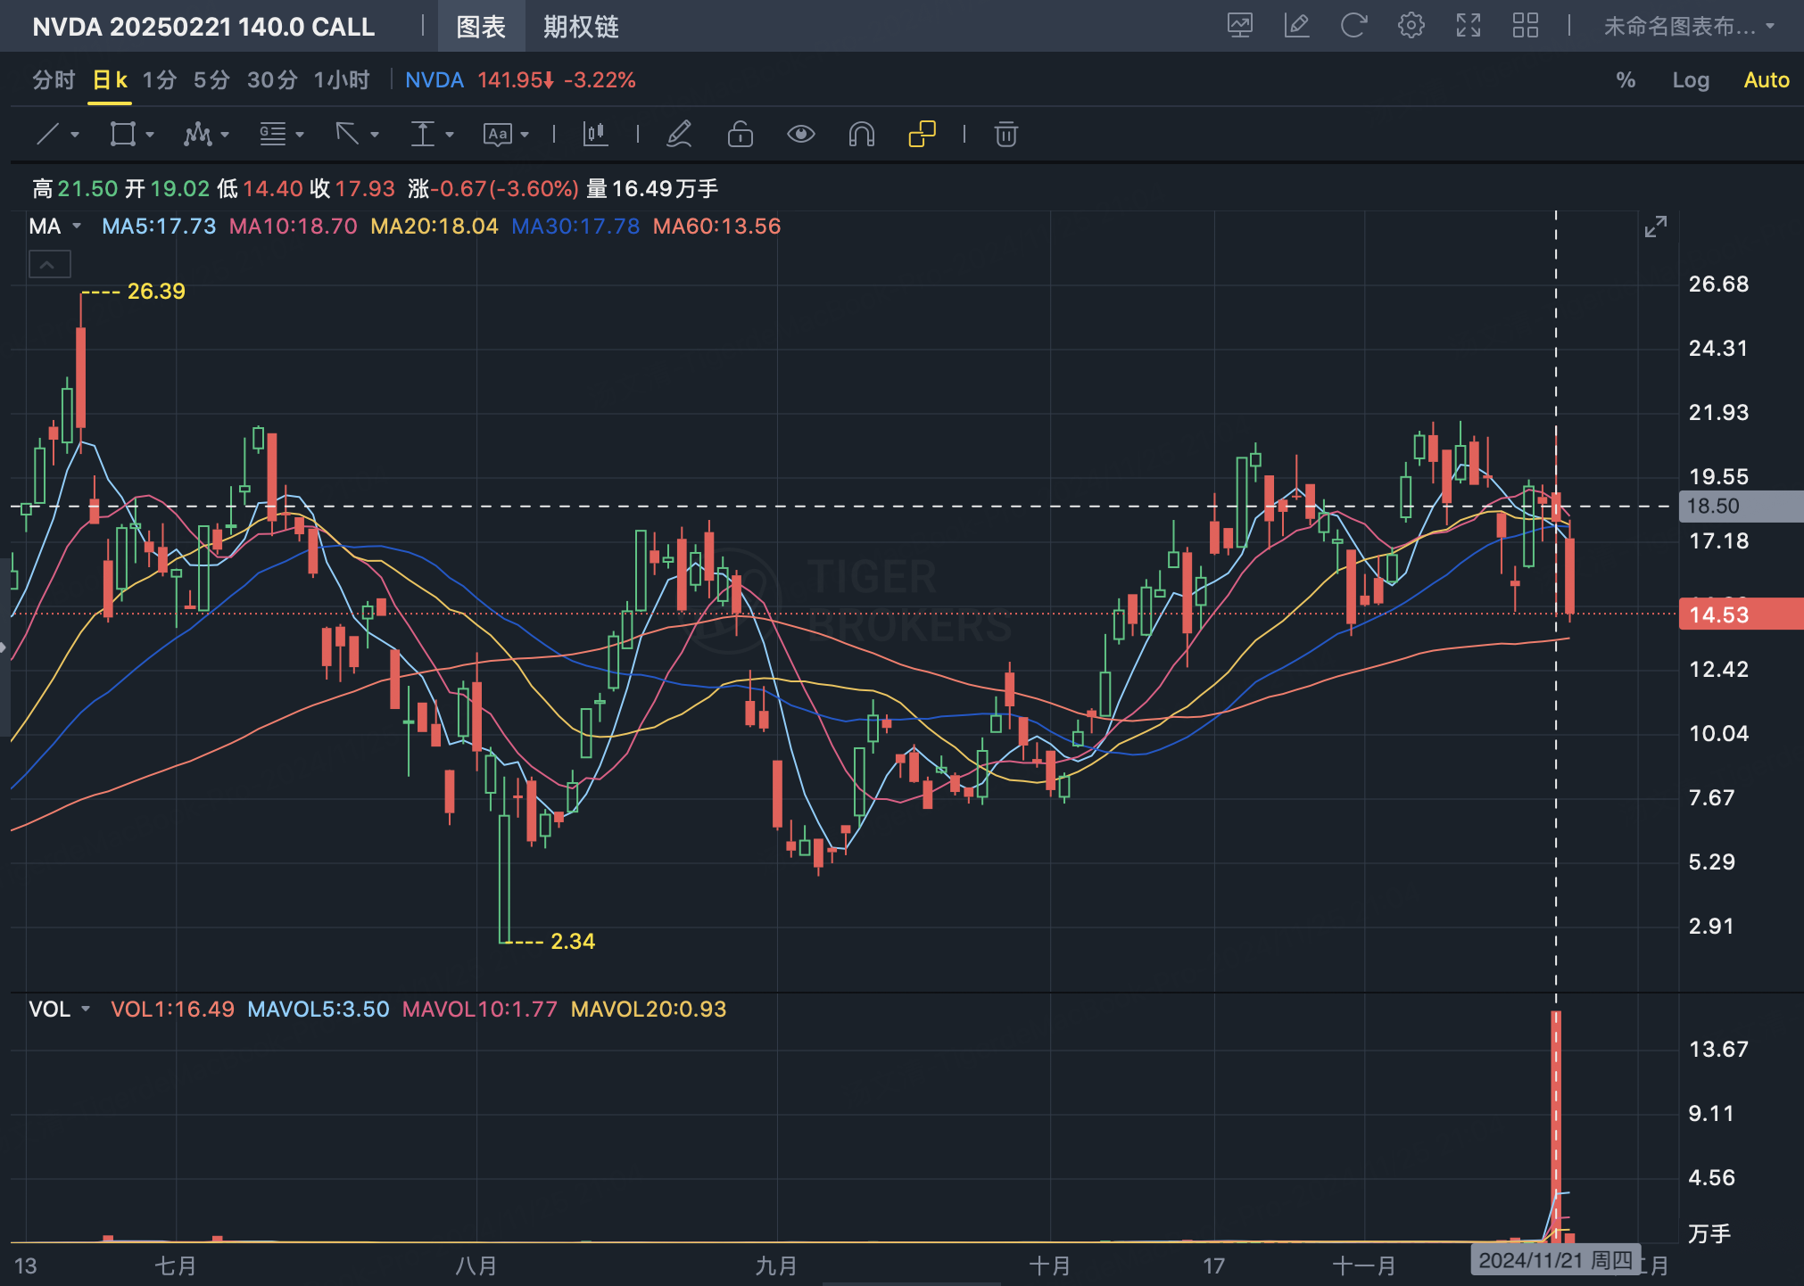Toggle percent scale mode
The height and width of the screenshot is (1286, 1804).
pos(1626,80)
